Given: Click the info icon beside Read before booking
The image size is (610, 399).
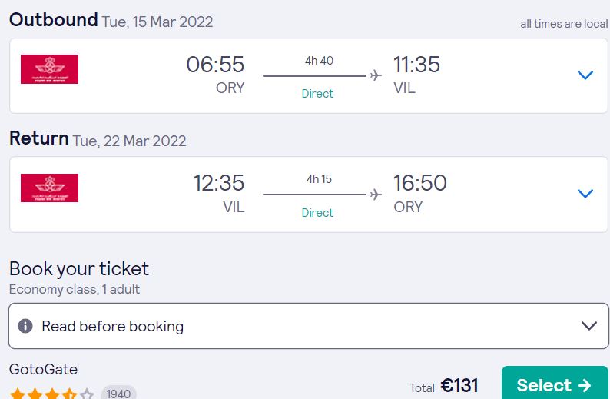Looking at the screenshot, I should click(25, 326).
